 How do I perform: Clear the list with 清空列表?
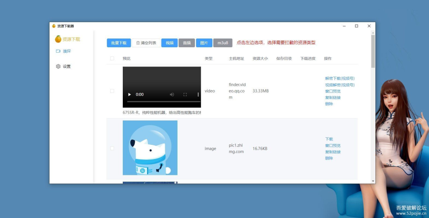[146, 43]
